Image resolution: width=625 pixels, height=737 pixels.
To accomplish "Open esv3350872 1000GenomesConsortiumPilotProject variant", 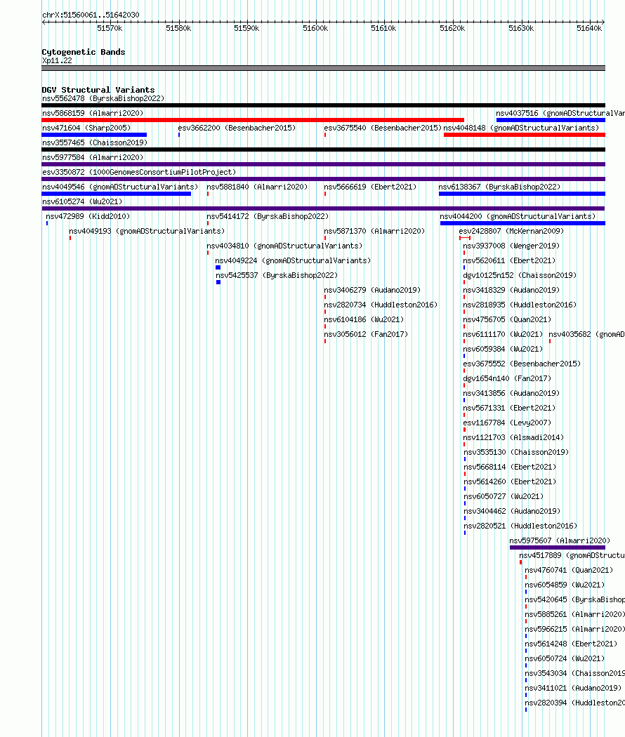I will pos(139,172).
